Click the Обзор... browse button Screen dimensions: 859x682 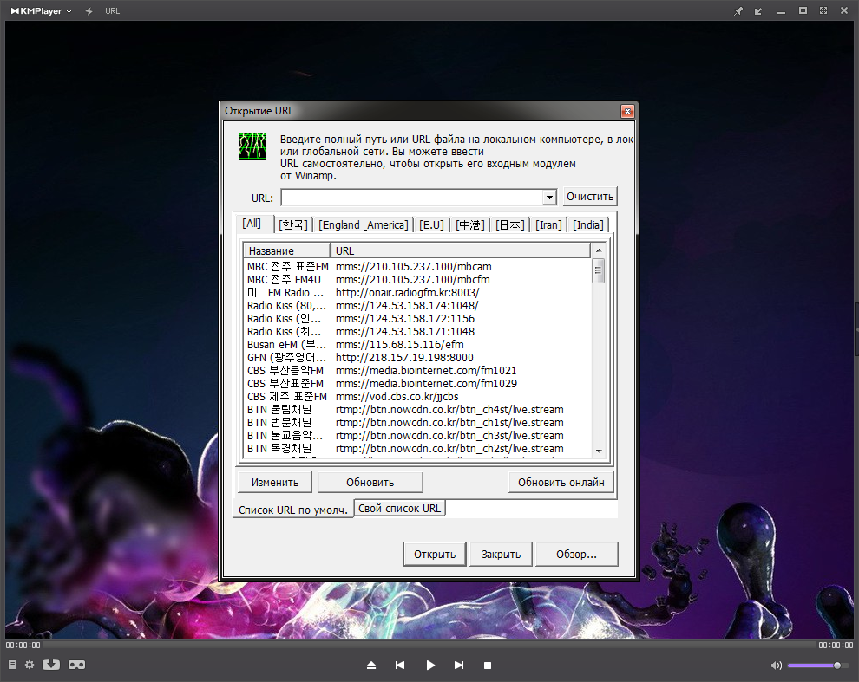point(576,554)
